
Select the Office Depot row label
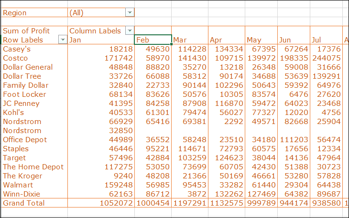(x=34, y=140)
